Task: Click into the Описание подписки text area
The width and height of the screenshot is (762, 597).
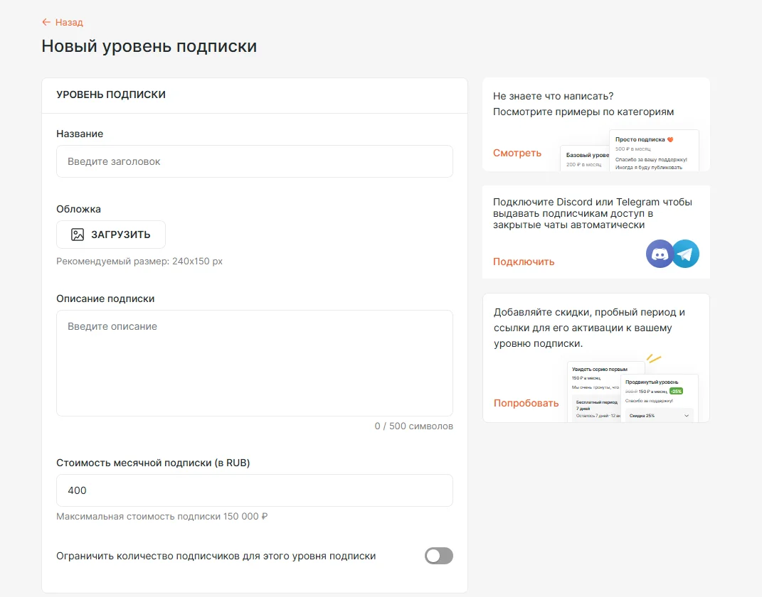Action: [x=254, y=362]
